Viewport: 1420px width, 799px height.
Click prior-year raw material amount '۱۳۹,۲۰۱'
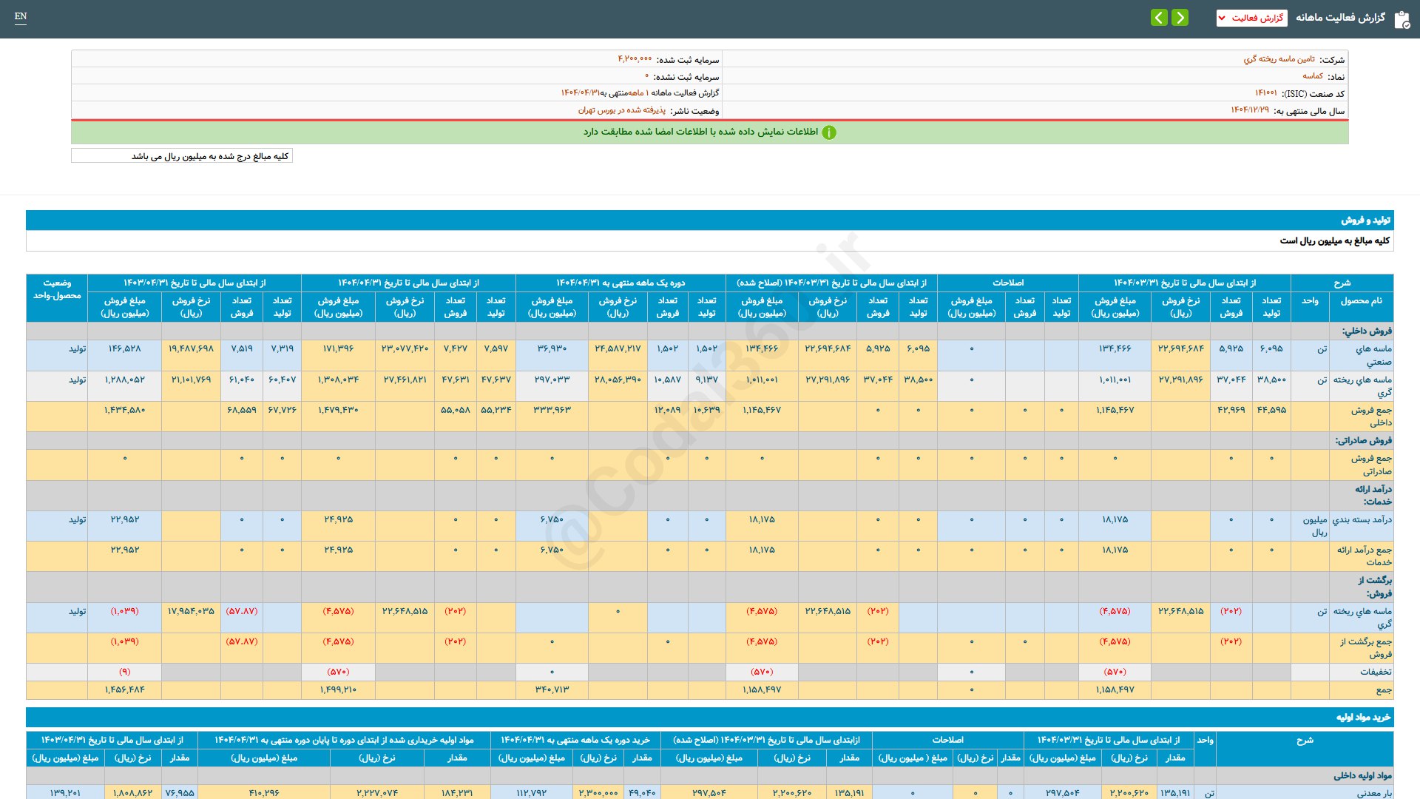[x=65, y=793]
